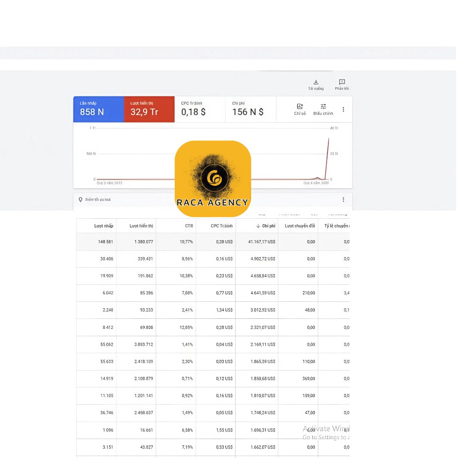Click the CTR cell 7,19%
458x458 pixels.
click(187, 447)
